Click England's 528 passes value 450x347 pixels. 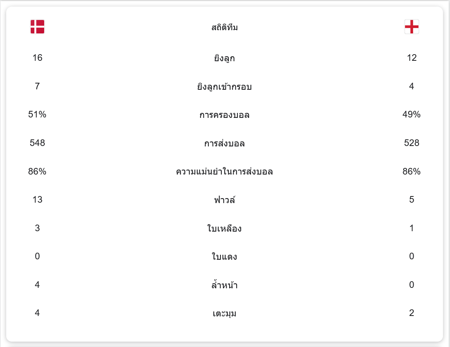[412, 143]
